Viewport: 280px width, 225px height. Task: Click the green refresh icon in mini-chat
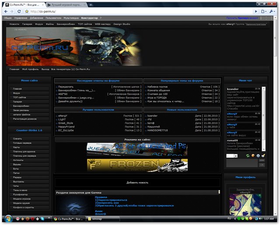248,155
